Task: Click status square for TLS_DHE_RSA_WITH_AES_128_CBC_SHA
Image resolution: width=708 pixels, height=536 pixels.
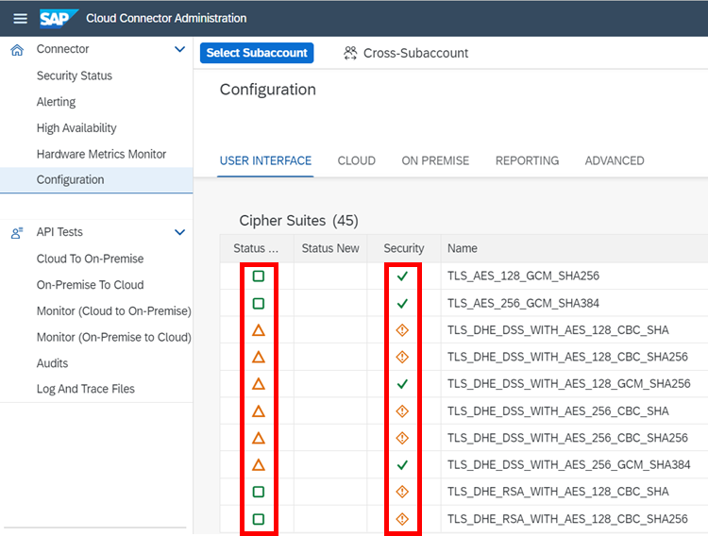Action: pos(259,492)
